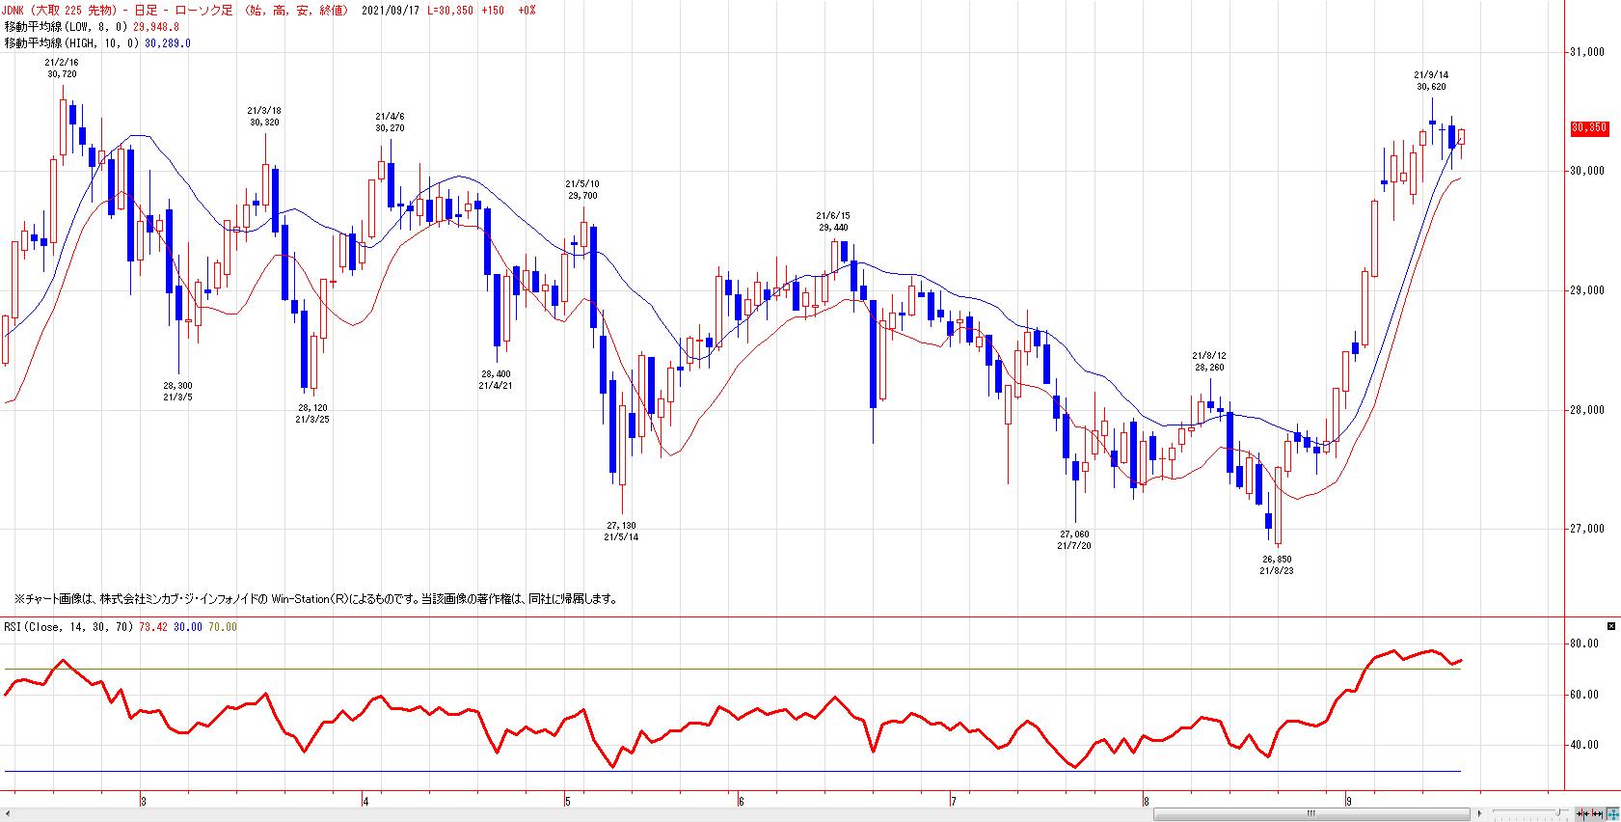
Task: Click the 27,000 price axis label
Action: (1587, 529)
